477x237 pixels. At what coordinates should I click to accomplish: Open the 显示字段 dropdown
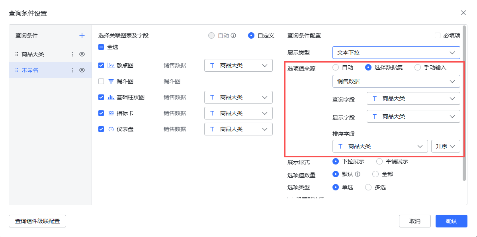point(413,116)
